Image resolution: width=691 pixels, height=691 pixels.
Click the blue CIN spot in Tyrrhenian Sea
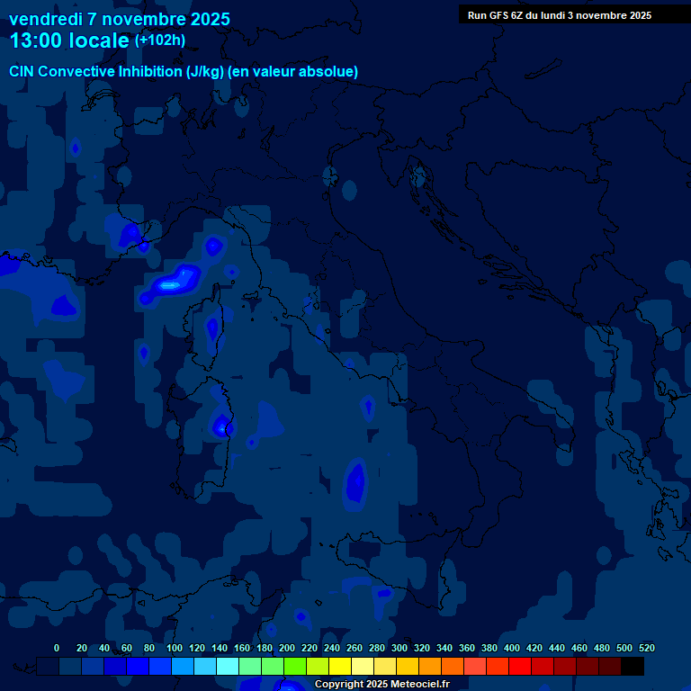coord(356,480)
